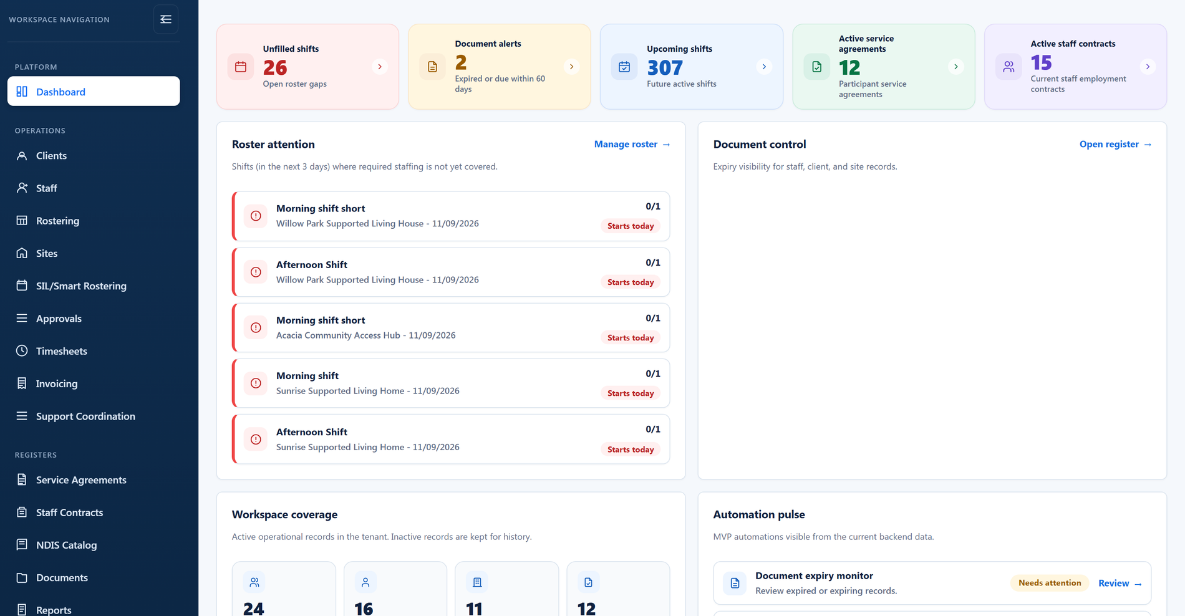
Task: Click the Timesheets clock icon
Action: click(22, 351)
